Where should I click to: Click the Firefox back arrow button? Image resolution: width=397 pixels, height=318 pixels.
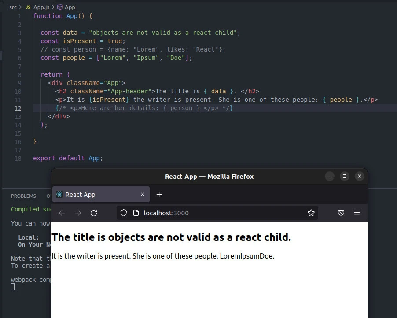point(62,213)
